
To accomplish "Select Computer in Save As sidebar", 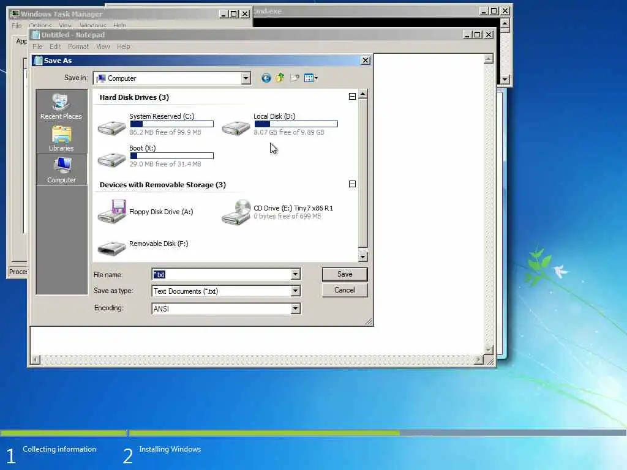I will [x=62, y=170].
